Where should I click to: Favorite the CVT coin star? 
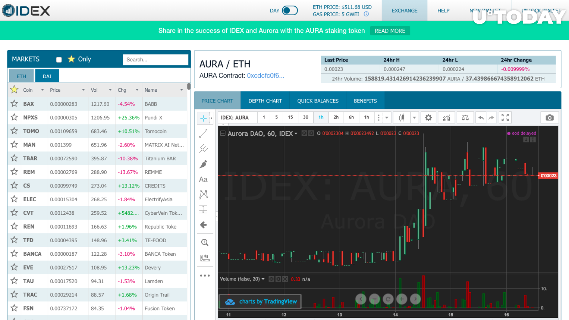(14, 213)
